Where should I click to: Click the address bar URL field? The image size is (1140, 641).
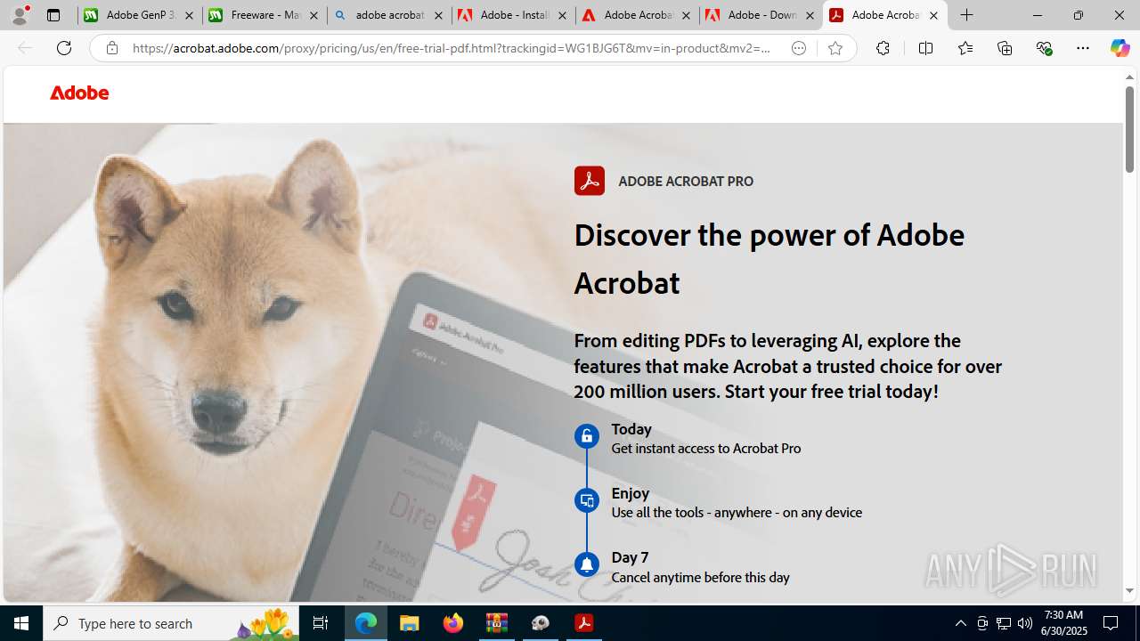(x=452, y=48)
